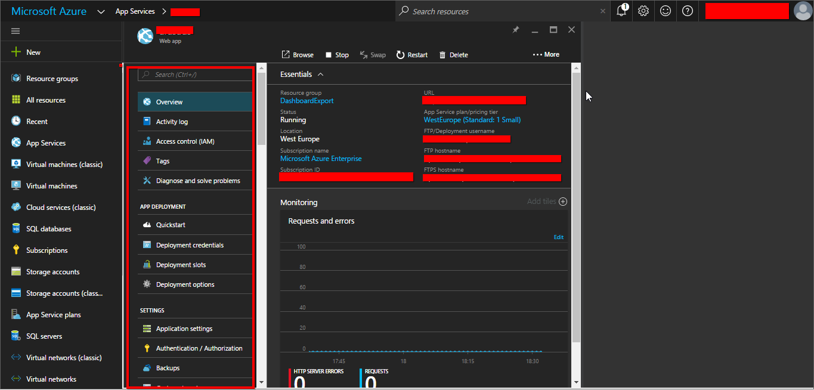Open the notifications bell icon
This screenshot has width=814, height=390.
coord(621,11)
